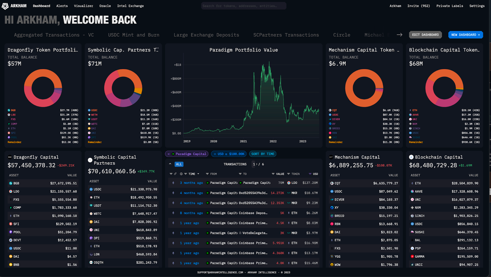Open the purple USD column filter icon

310,174
